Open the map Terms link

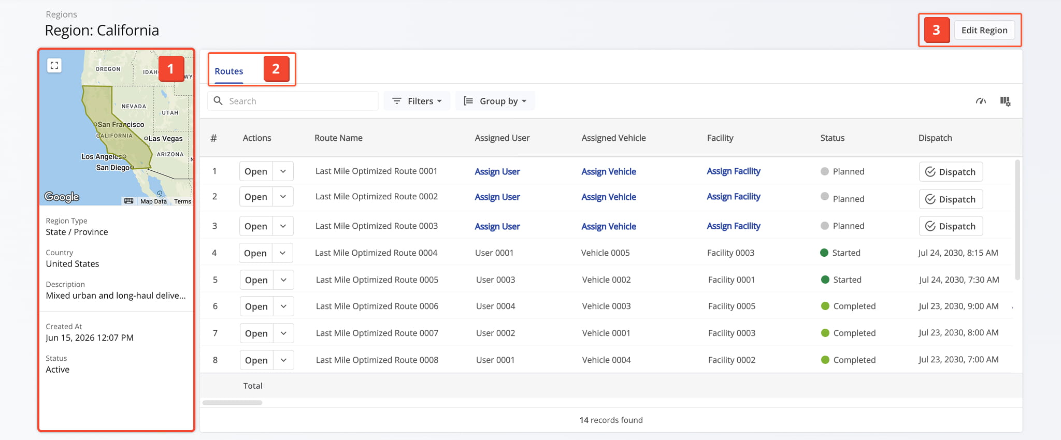[182, 201]
